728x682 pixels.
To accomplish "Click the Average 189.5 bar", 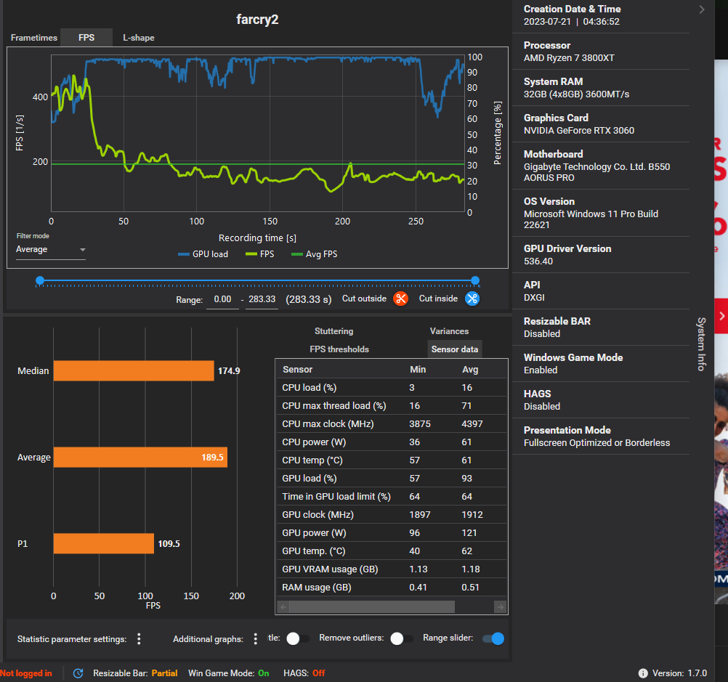I will coord(140,457).
